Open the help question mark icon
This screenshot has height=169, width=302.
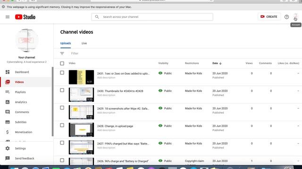(286, 17)
